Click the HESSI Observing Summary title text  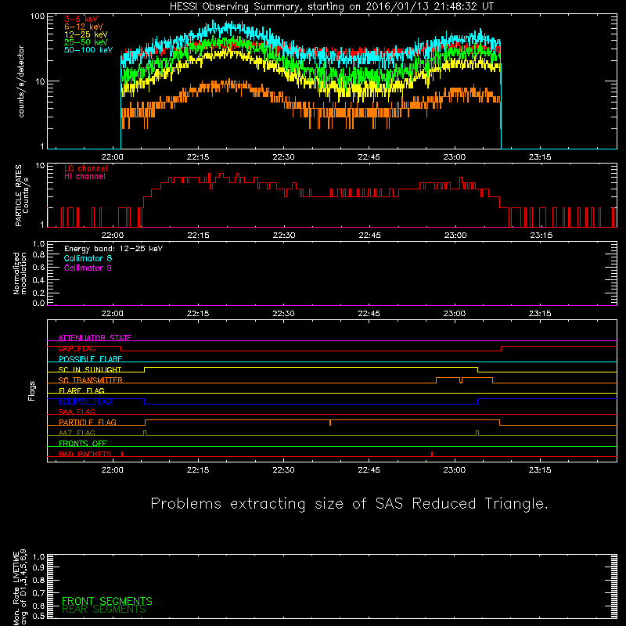click(331, 7)
